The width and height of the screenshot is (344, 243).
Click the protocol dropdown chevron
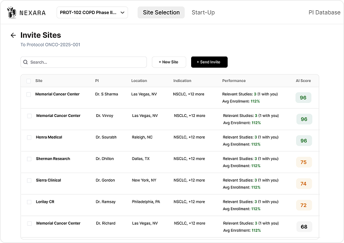tap(122, 12)
